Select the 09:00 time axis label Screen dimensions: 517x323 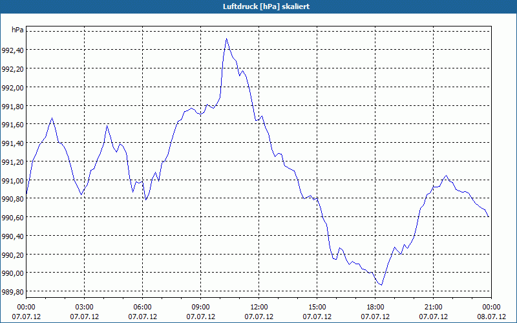(x=201, y=307)
